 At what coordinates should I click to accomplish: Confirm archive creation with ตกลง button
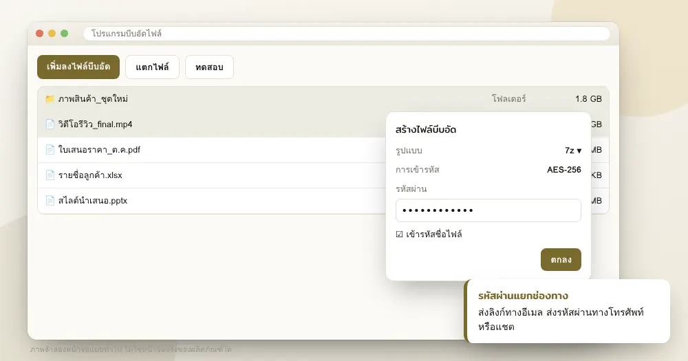tap(561, 260)
